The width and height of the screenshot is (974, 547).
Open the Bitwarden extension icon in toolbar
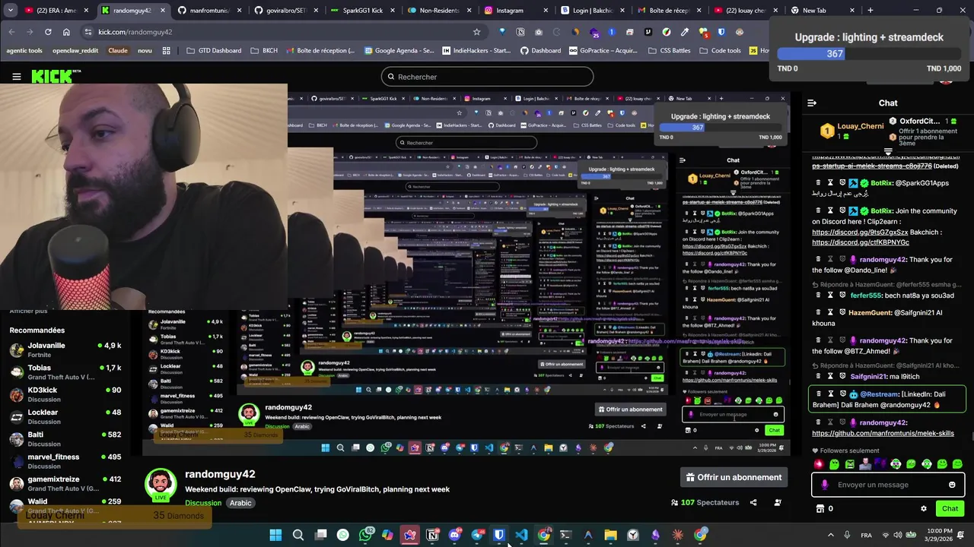[x=721, y=32]
